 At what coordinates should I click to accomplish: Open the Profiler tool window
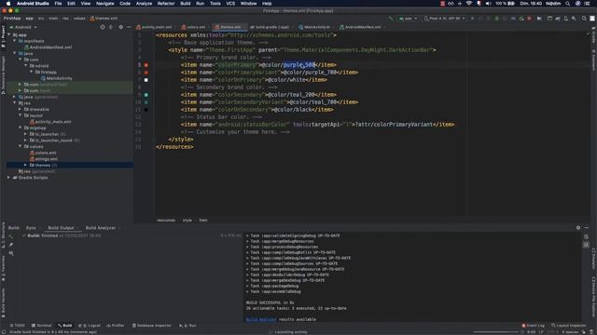[116, 326]
